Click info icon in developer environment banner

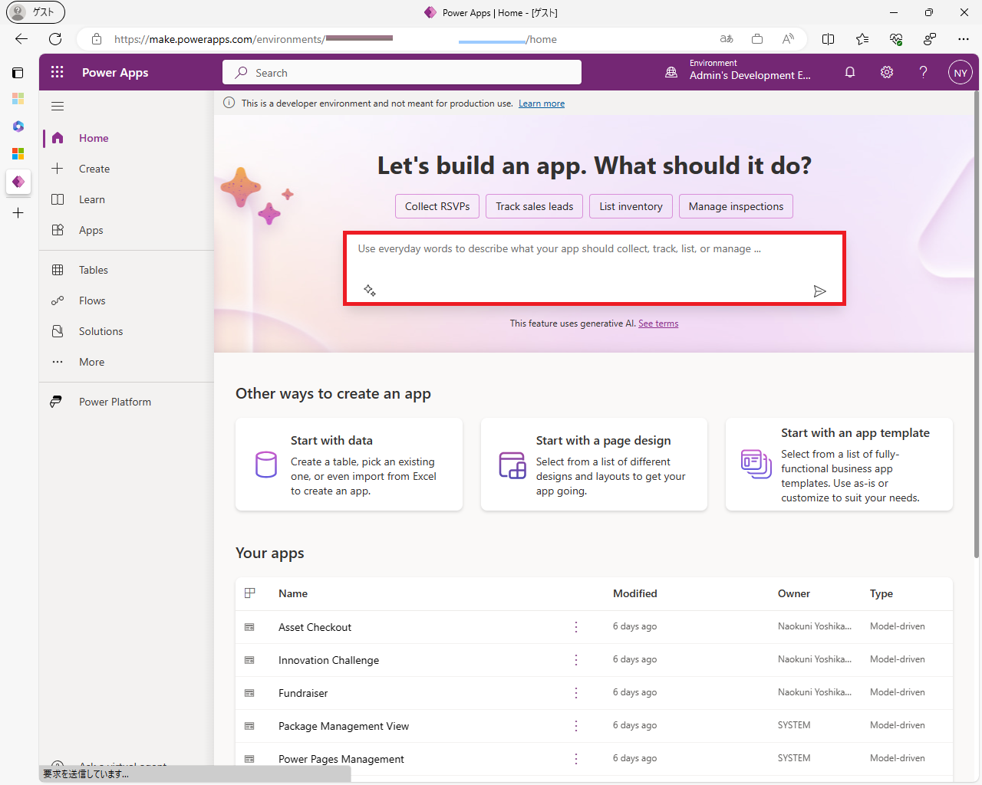(229, 103)
